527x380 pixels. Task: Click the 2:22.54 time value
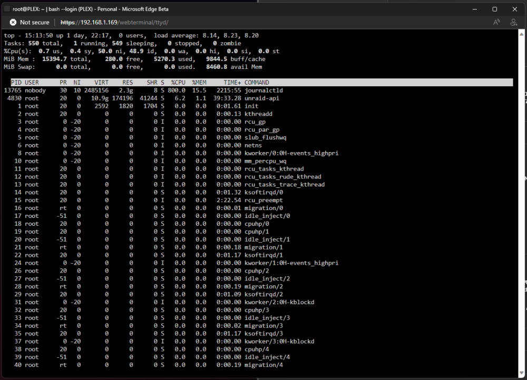coord(229,200)
